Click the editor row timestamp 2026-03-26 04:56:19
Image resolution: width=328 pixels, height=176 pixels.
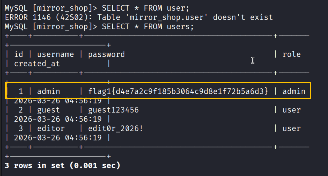(58, 138)
